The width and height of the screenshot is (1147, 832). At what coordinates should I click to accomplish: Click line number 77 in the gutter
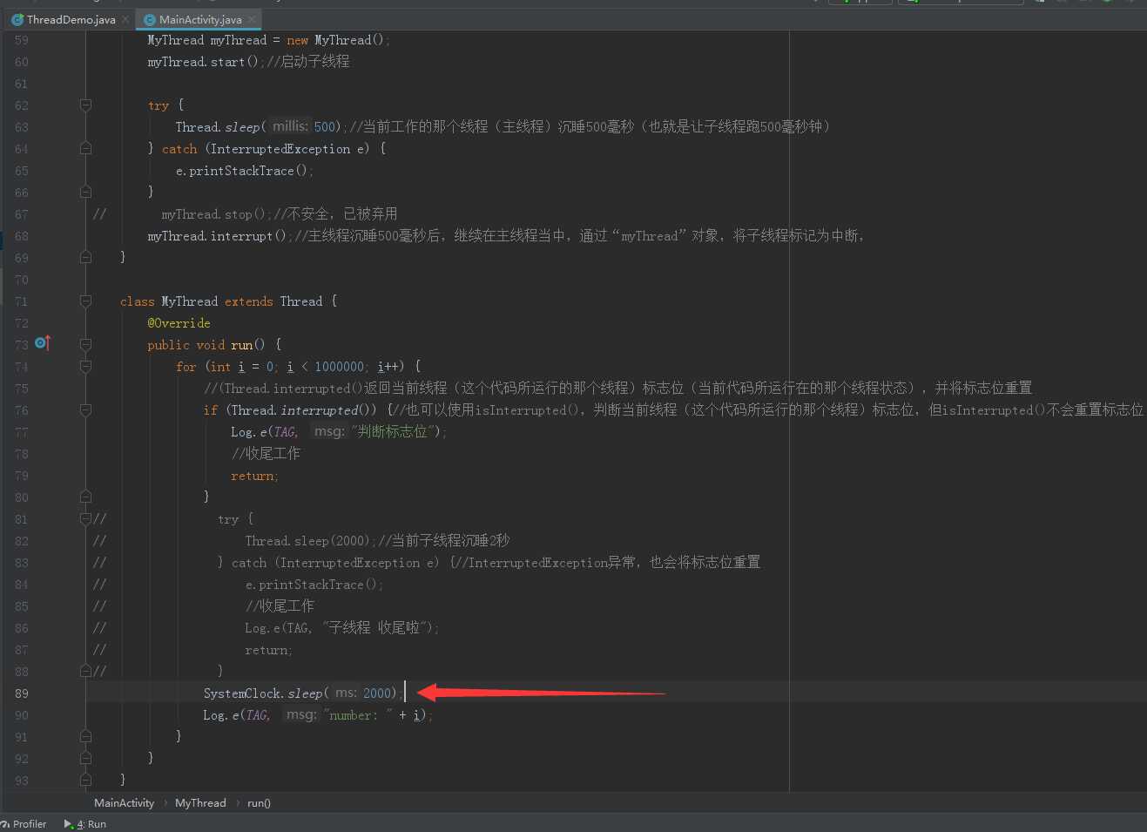[22, 432]
